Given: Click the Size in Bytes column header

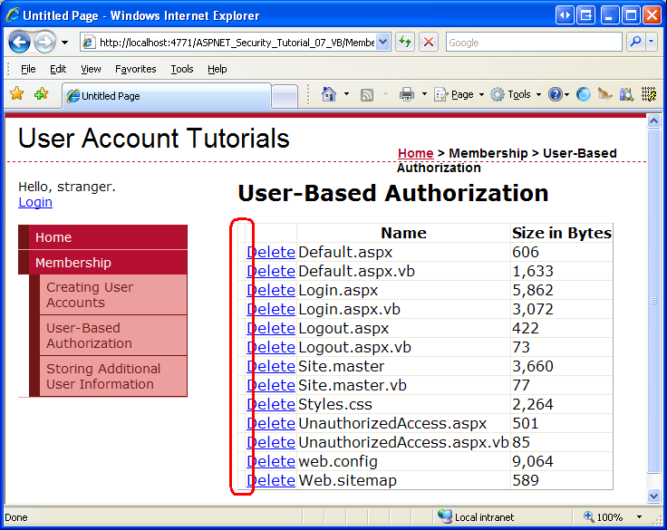Looking at the screenshot, I should (562, 233).
